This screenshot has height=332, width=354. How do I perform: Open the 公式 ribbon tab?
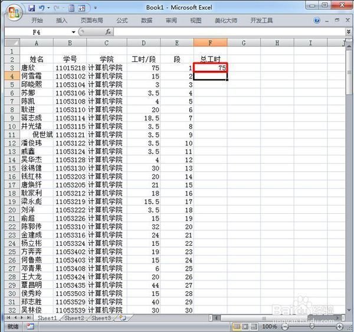click(122, 21)
